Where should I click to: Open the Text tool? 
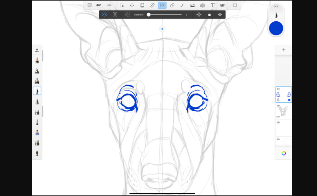point(212,5)
